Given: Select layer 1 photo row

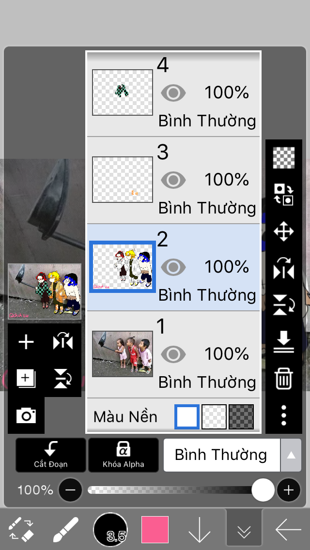Looking at the screenshot, I should pyautogui.click(x=173, y=354).
